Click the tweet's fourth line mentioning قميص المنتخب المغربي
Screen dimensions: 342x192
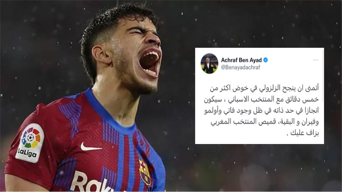coord(264,122)
